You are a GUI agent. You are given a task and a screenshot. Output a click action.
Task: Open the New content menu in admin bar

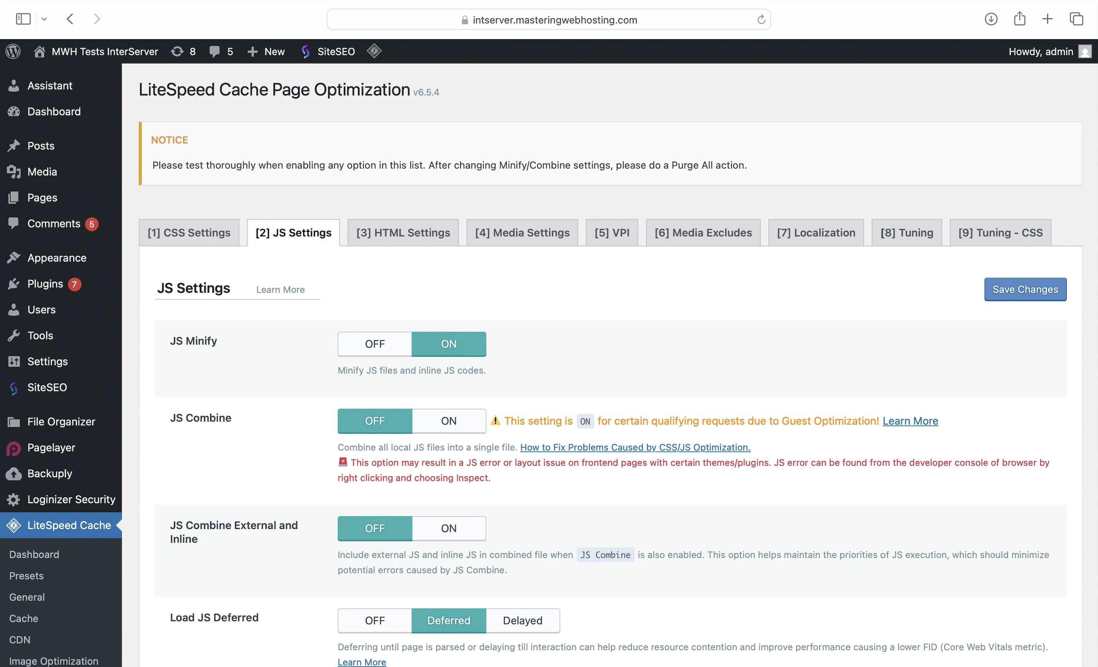coord(266,51)
